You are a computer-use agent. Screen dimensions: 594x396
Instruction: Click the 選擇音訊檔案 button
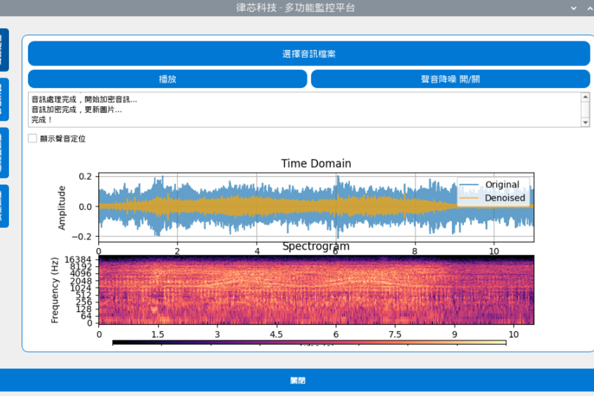point(309,54)
